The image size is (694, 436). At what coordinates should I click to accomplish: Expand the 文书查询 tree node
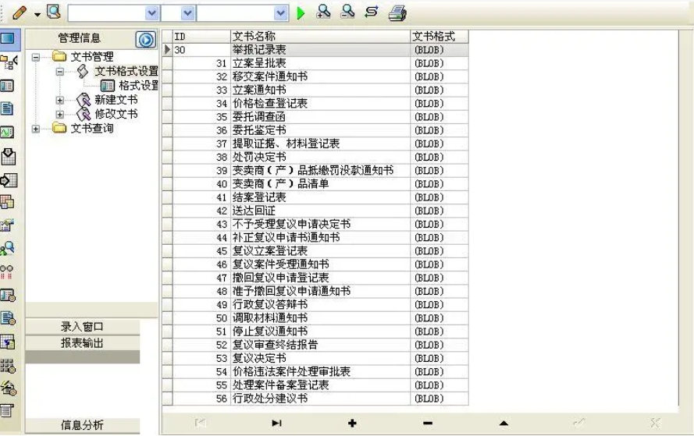coord(36,129)
